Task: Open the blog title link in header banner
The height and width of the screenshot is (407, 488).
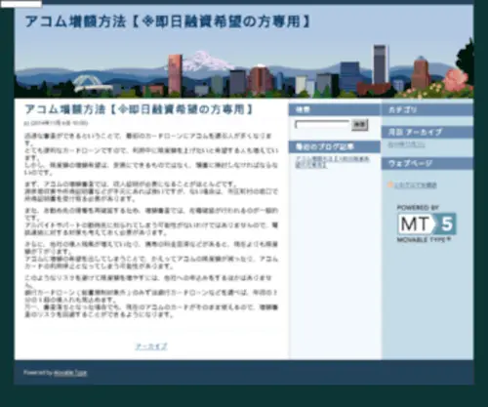Action: click(x=168, y=21)
